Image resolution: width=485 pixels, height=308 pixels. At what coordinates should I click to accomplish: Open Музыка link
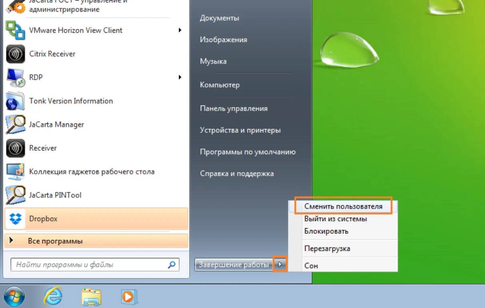click(x=213, y=61)
